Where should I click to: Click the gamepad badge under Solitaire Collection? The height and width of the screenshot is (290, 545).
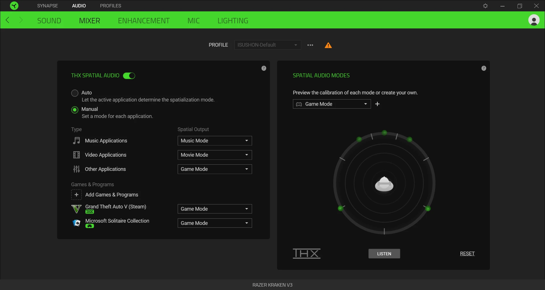click(90, 226)
